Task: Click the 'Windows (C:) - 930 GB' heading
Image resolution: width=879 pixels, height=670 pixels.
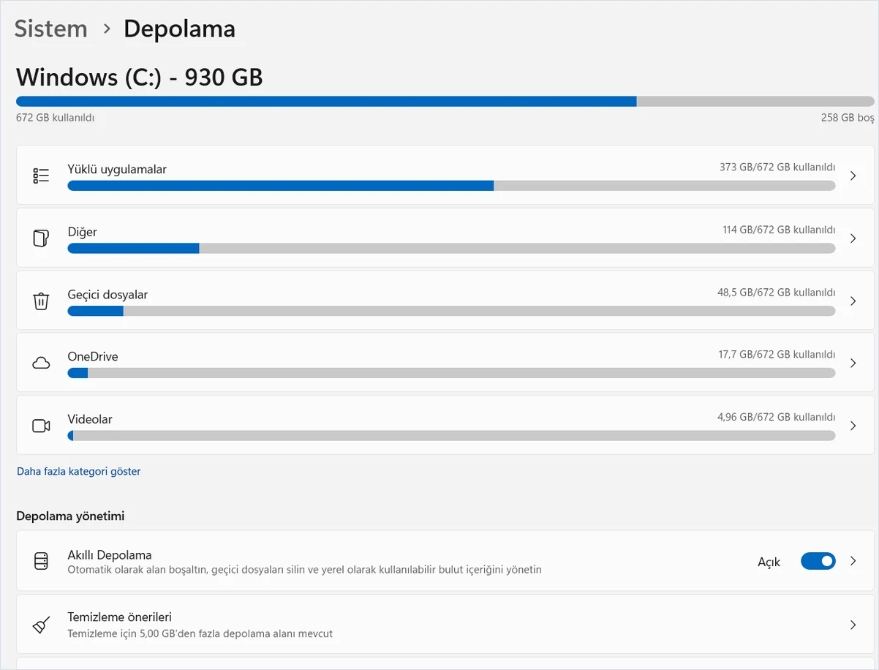Action: (x=140, y=77)
